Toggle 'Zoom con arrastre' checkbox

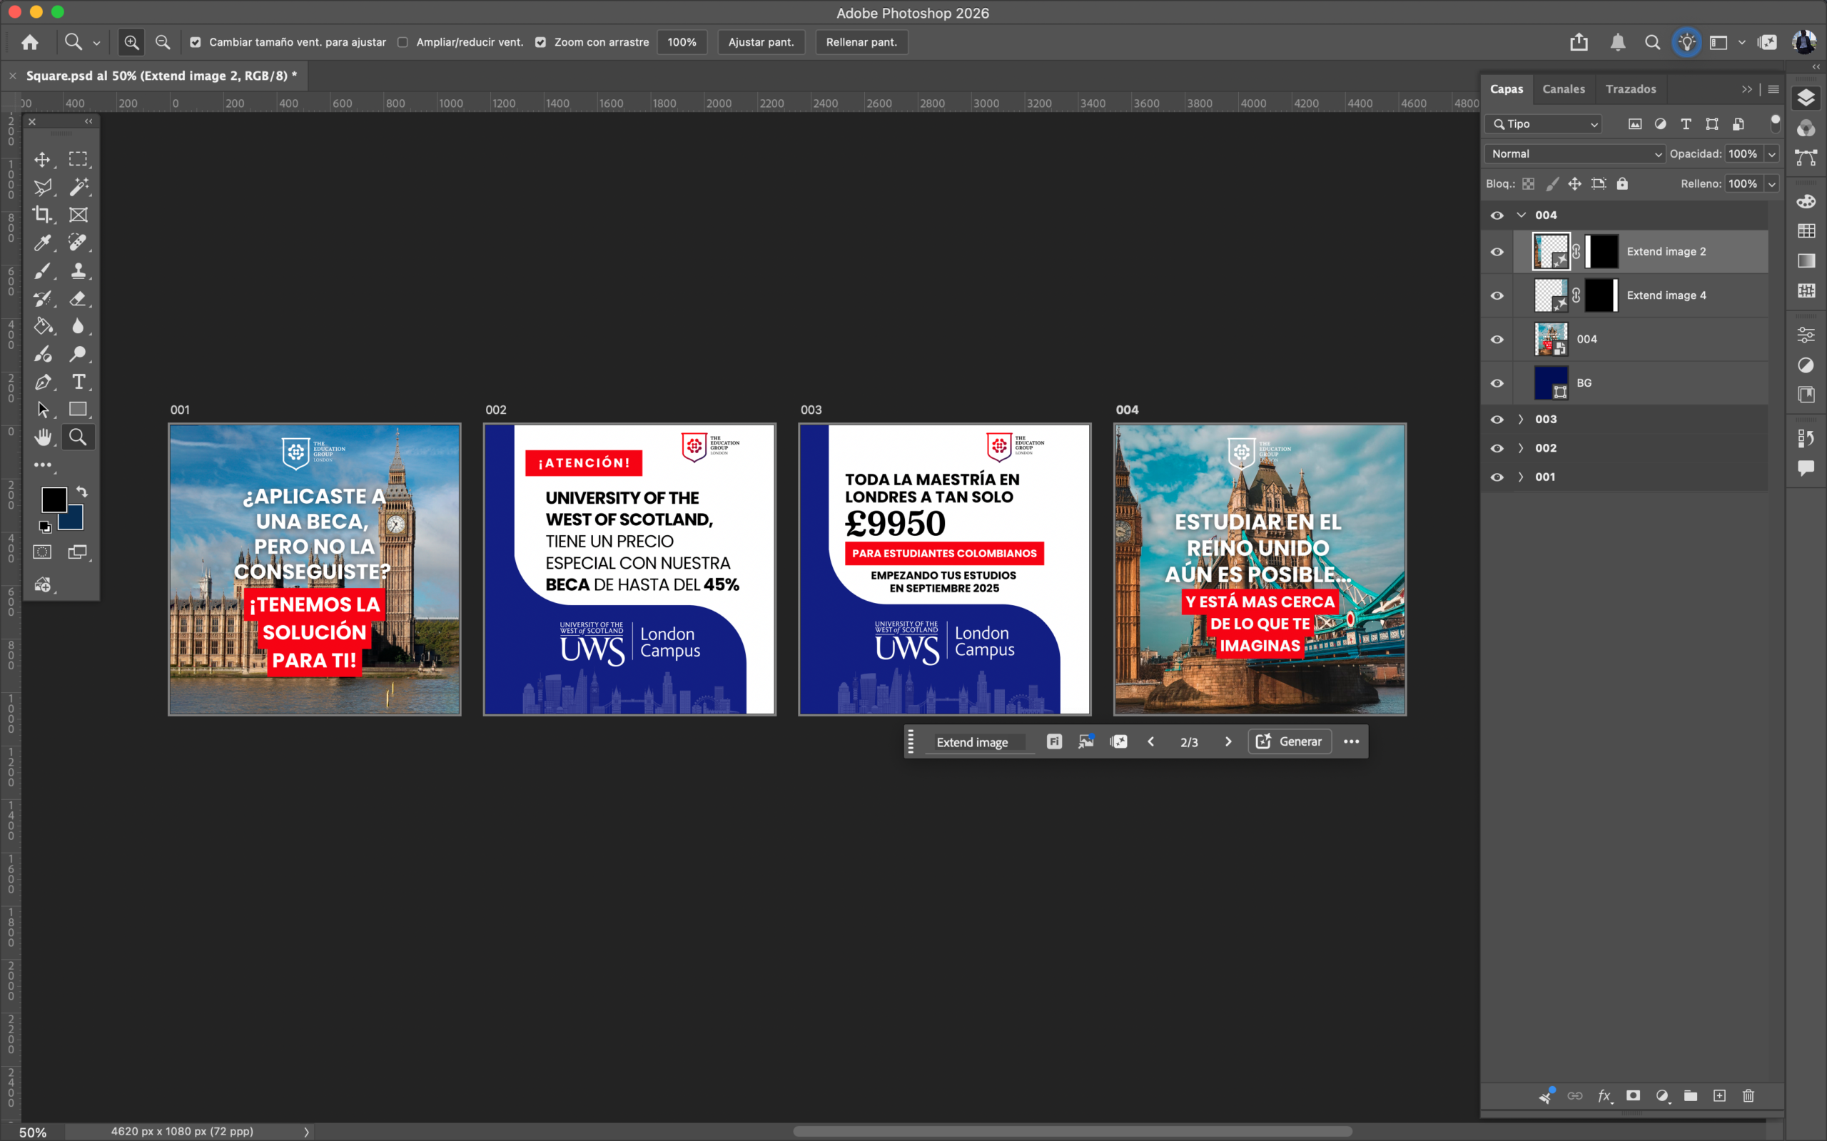pos(540,42)
